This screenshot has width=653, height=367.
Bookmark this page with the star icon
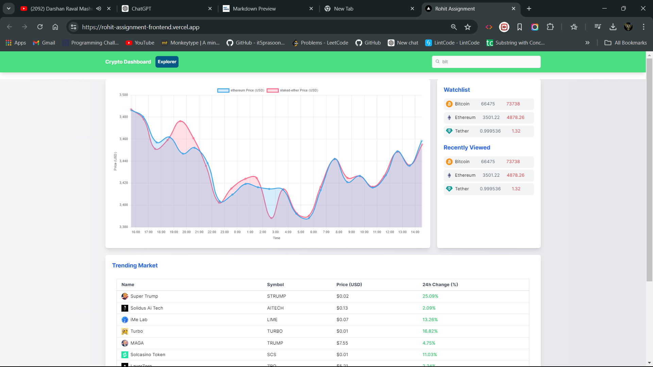(468, 27)
